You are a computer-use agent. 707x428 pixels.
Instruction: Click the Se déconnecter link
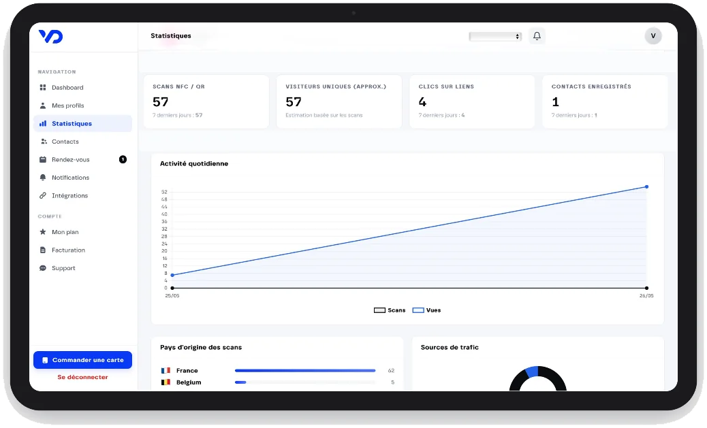coord(82,377)
